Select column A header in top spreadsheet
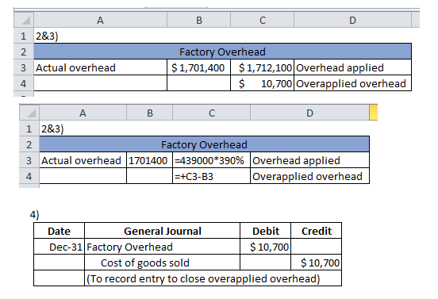This screenshot has width=438, height=299. [100, 20]
